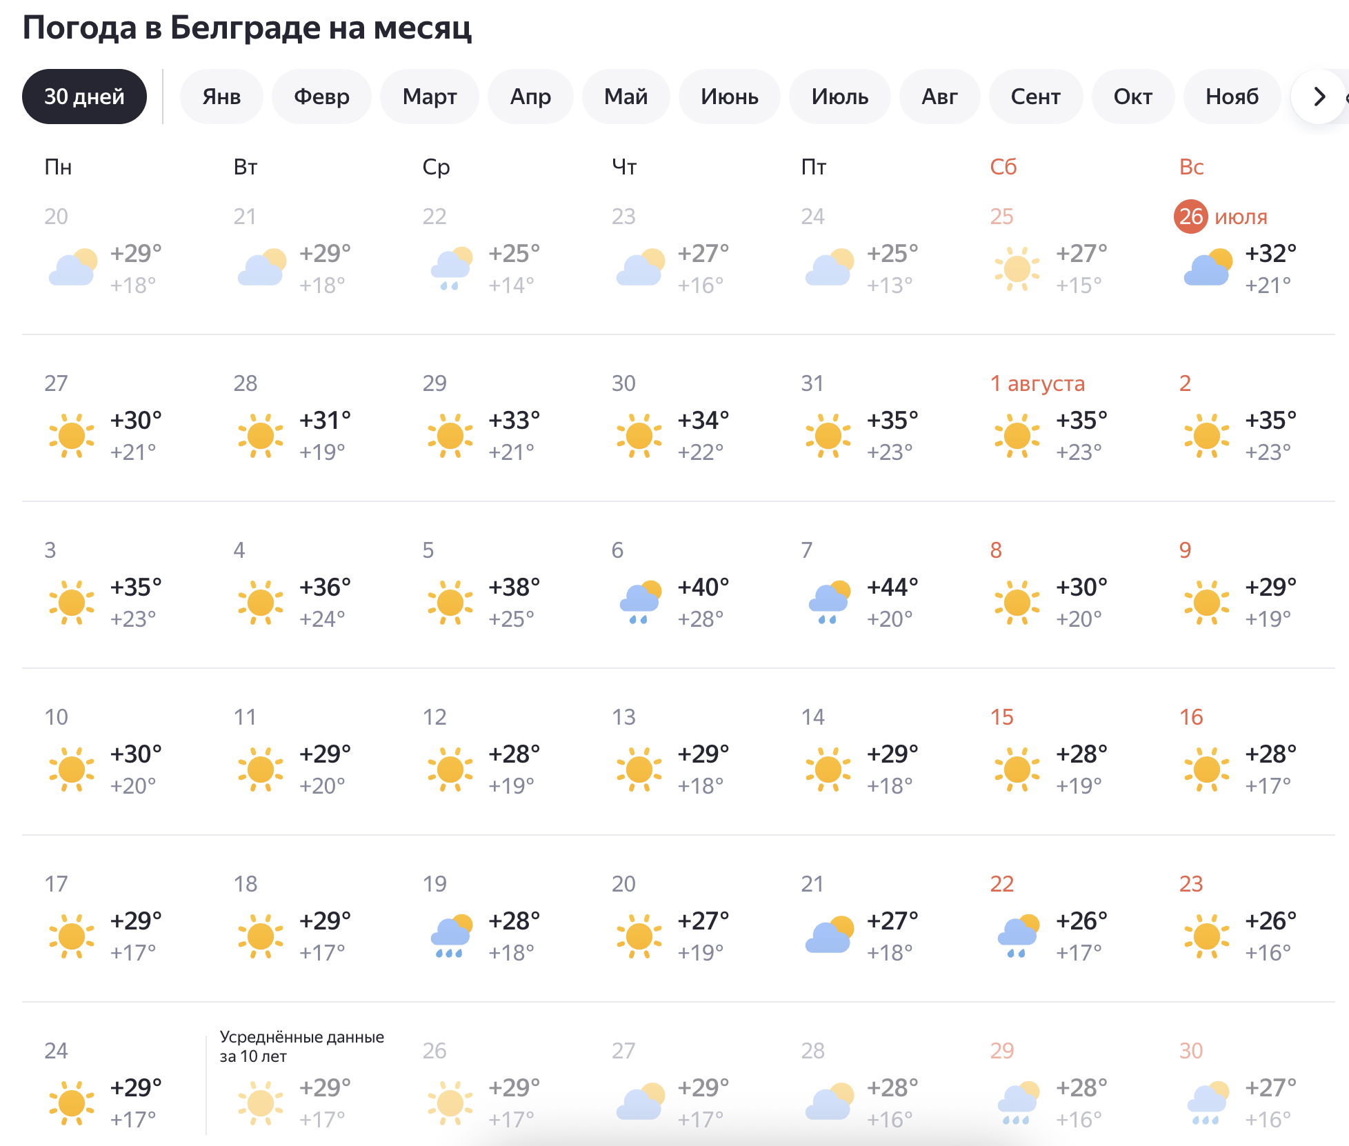The image size is (1349, 1146).
Task: Click the cloudy icon on August 21
Action: 829,934
